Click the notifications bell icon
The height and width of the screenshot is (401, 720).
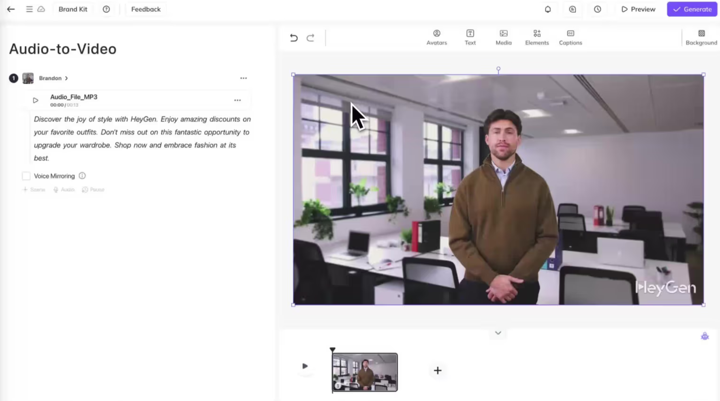click(x=548, y=9)
